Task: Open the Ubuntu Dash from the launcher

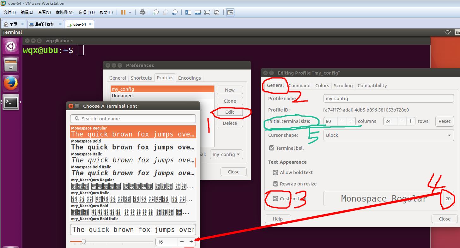Action: [11, 46]
